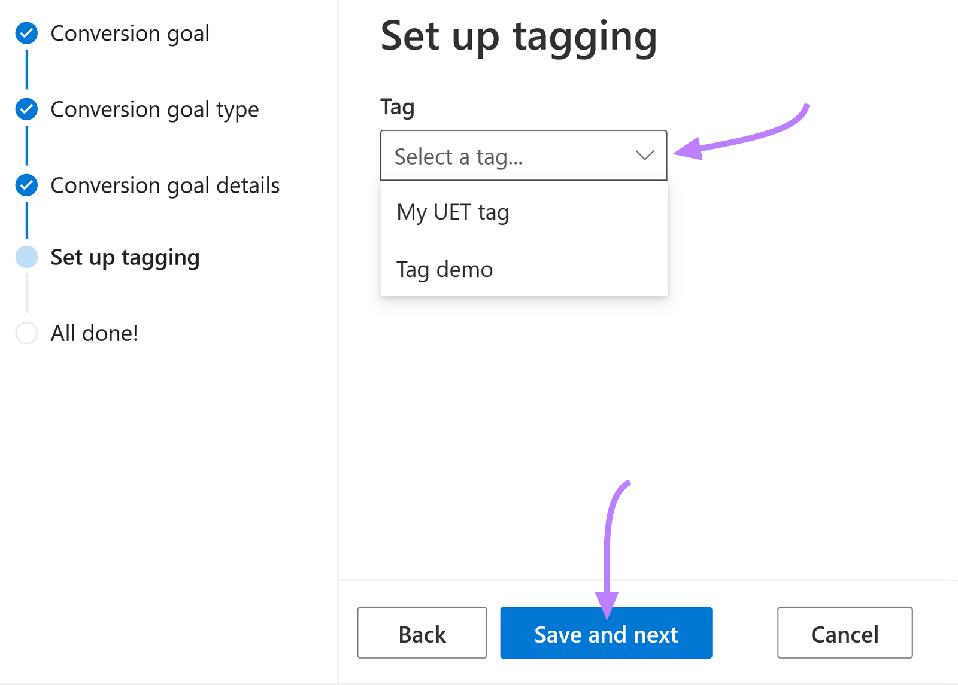Cancel the tagging setup
This screenshot has height=685, width=958.
(x=844, y=633)
